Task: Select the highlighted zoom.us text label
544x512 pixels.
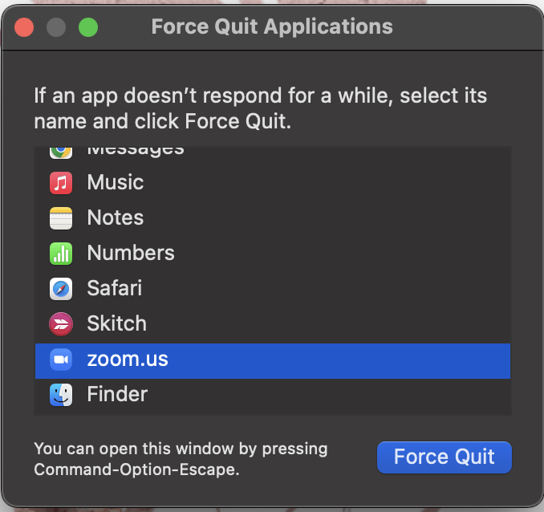Action: coord(128,359)
